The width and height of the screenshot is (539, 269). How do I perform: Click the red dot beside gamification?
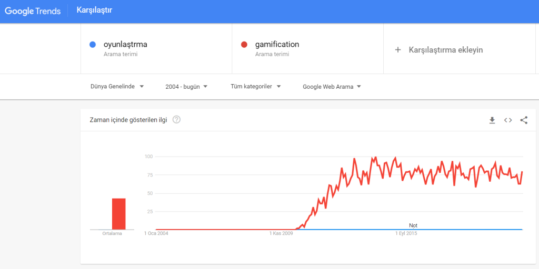coord(244,45)
